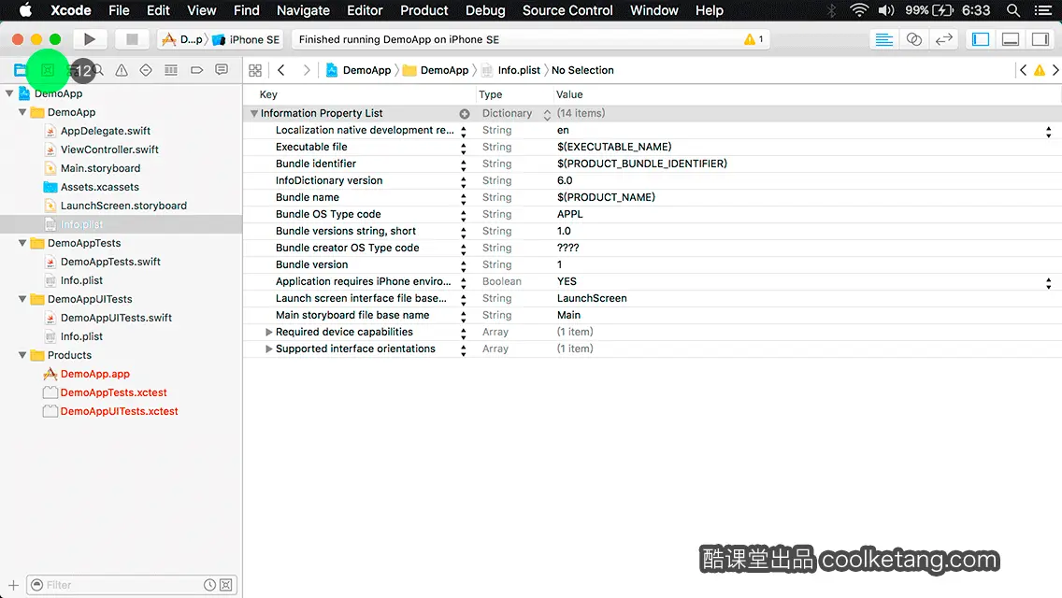Show the version editor
The height and width of the screenshot is (598, 1062).
(x=943, y=39)
